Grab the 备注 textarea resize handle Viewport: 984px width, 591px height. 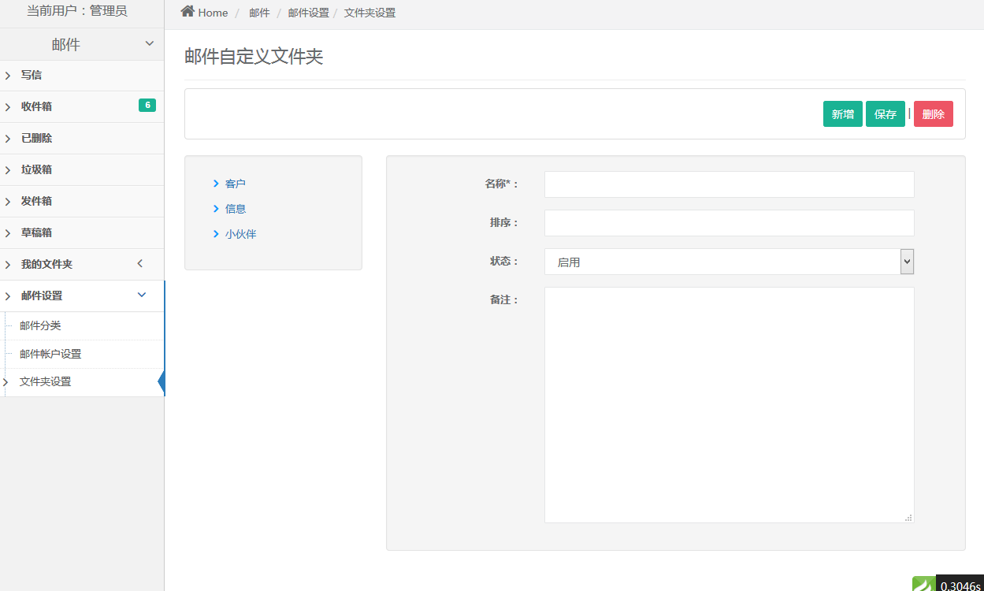(x=909, y=518)
